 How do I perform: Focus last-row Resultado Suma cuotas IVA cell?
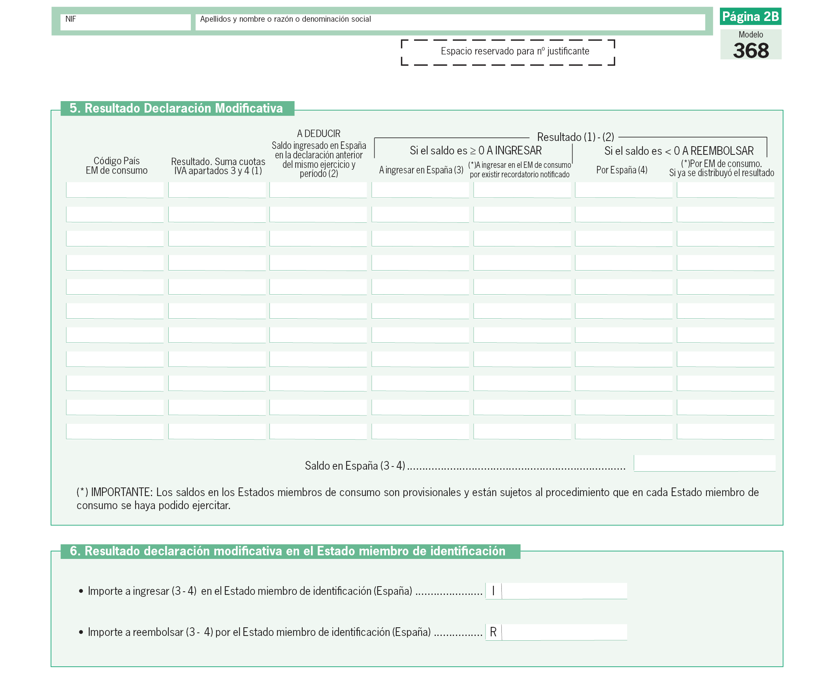tap(217, 431)
